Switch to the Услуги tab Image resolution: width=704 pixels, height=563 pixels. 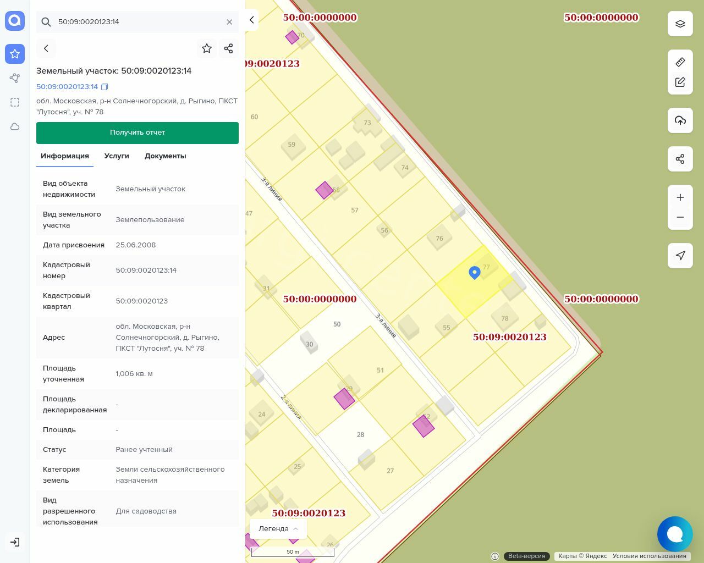coord(117,156)
